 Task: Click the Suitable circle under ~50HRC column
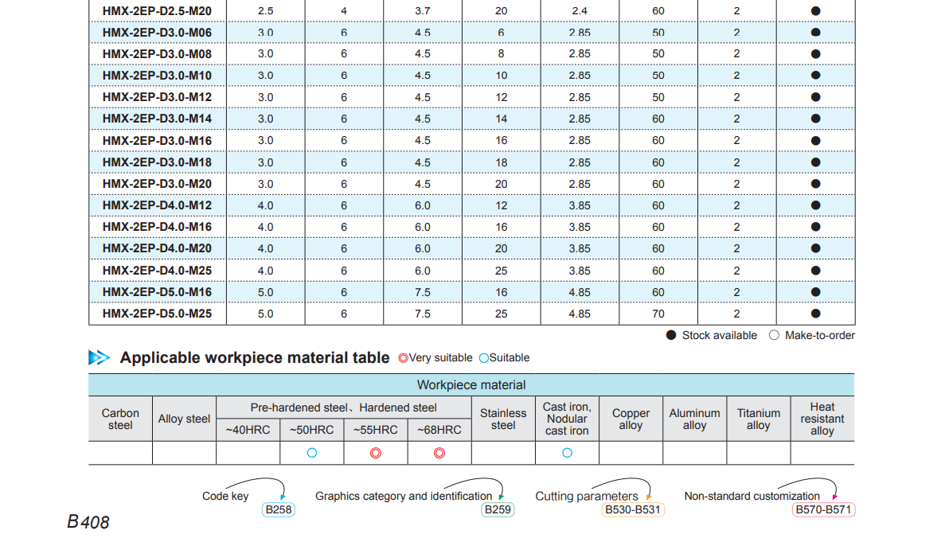[x=312, y=453]
